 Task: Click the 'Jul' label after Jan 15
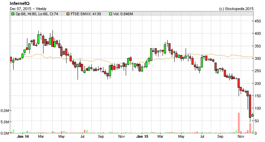[202, 137]
